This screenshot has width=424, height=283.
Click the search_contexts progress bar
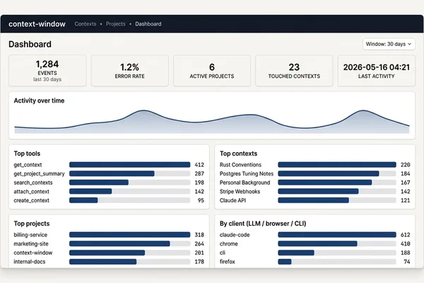(129, 183)
